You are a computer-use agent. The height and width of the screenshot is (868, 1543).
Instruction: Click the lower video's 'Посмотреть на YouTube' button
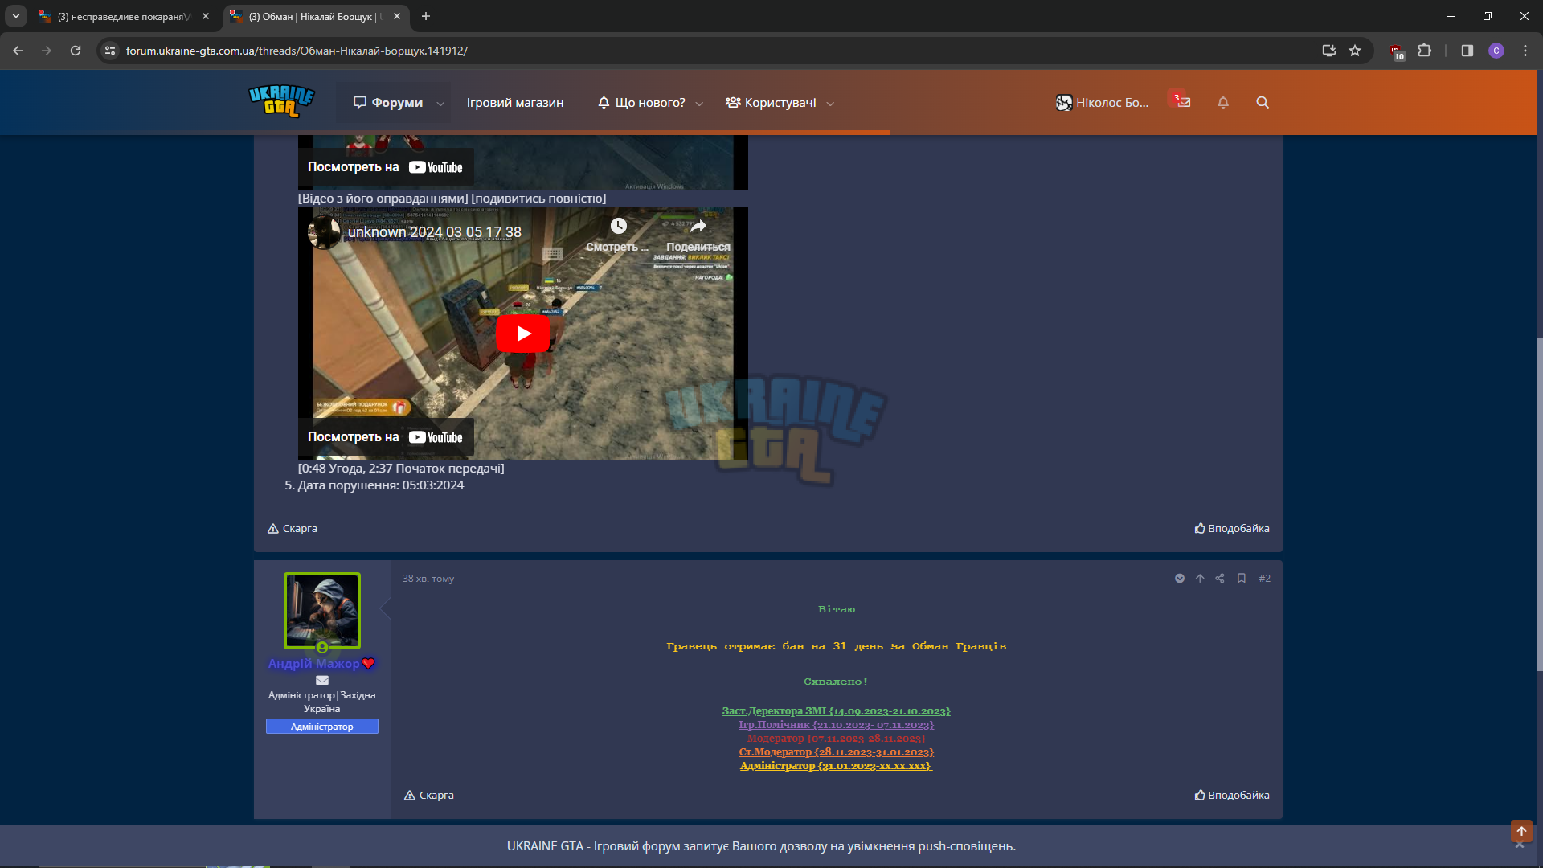pos(386,437)
